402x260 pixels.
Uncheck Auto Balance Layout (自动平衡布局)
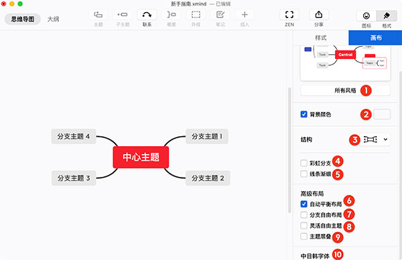(304, 204)
